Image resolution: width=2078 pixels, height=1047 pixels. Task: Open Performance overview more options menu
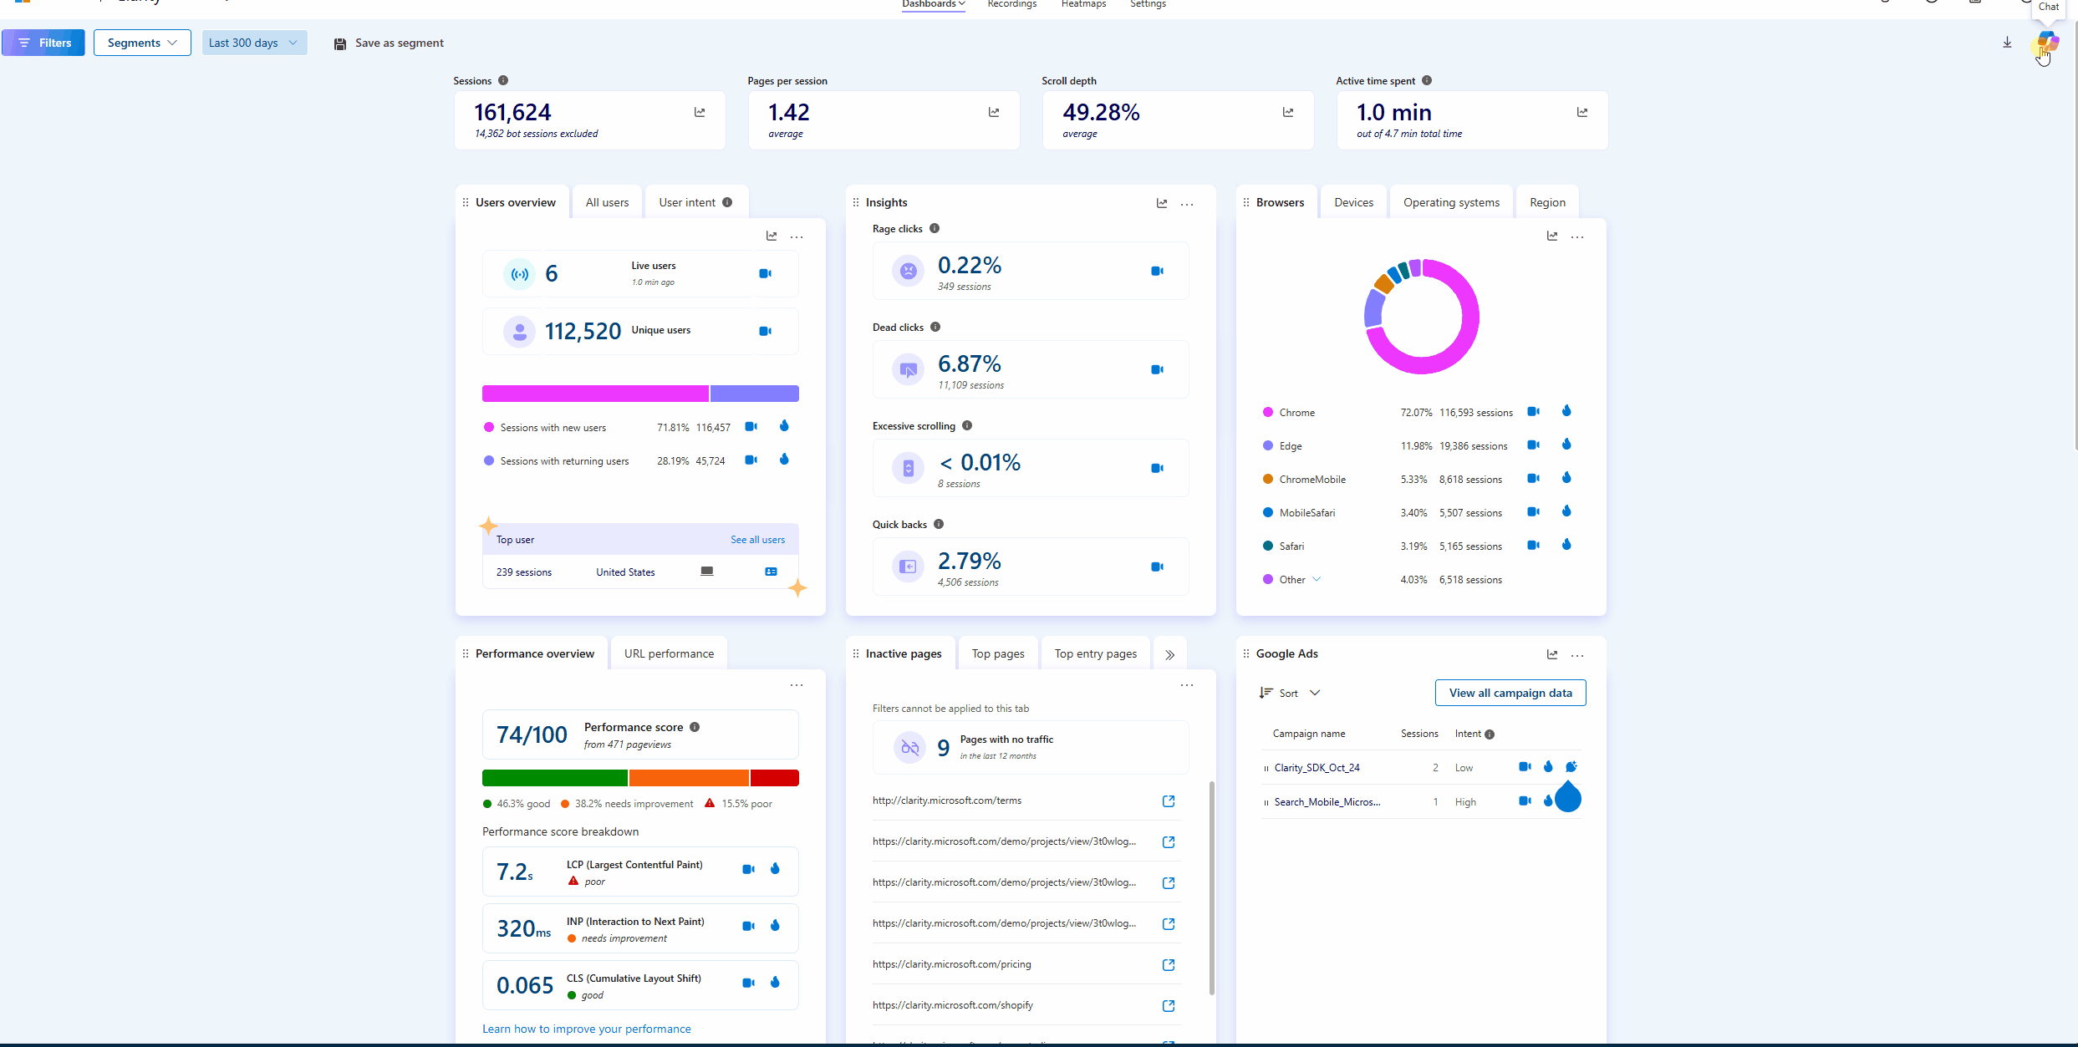tap(797, 685)
